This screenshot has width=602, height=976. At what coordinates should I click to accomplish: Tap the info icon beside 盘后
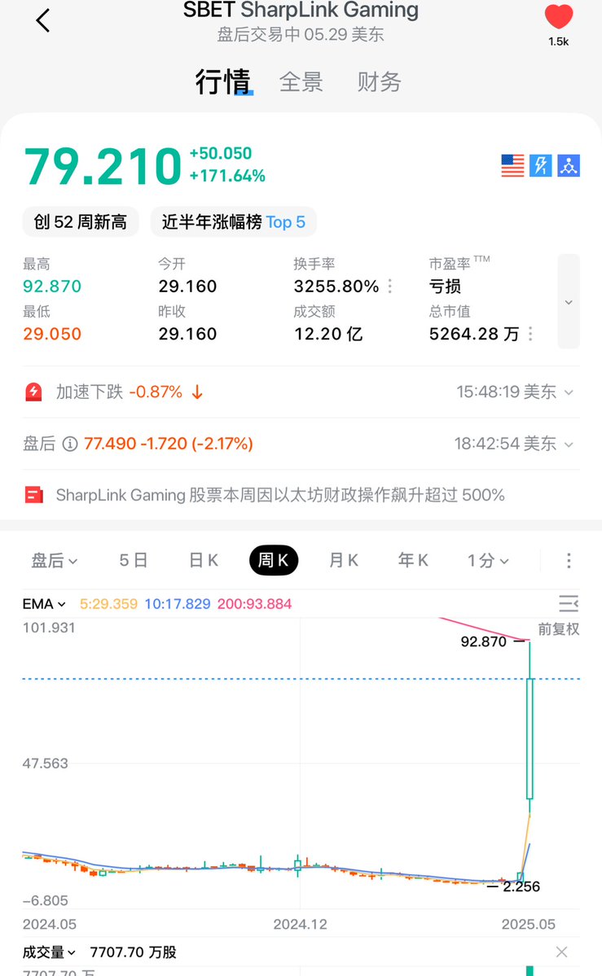tap(70, 444)
